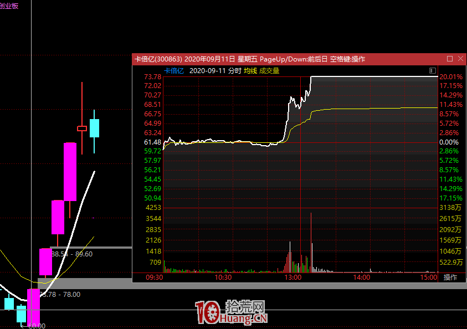Click the 2615万 turnover axis label
Image resolution: width=467 pixels, height=329 pixels.
point(450,219)
